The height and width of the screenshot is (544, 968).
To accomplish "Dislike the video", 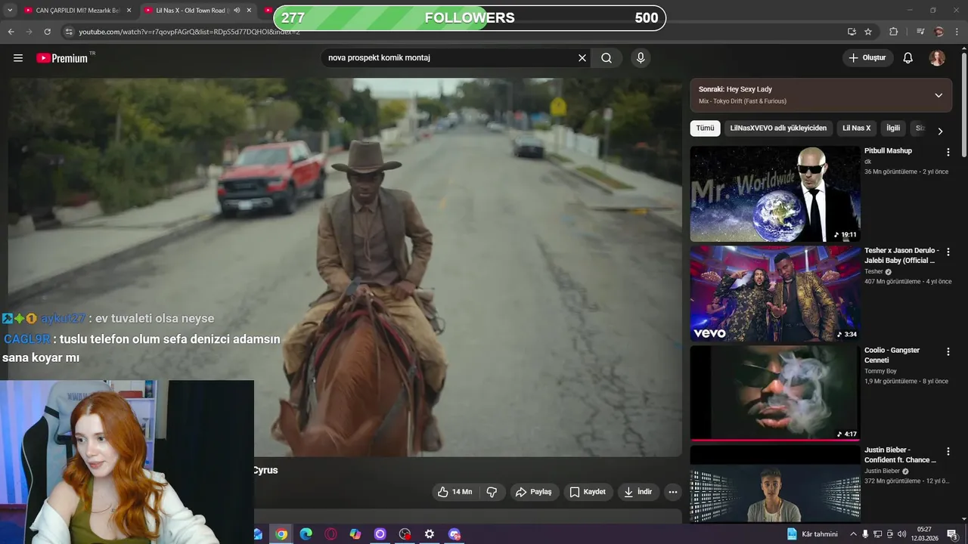I will tap(492, 492).
